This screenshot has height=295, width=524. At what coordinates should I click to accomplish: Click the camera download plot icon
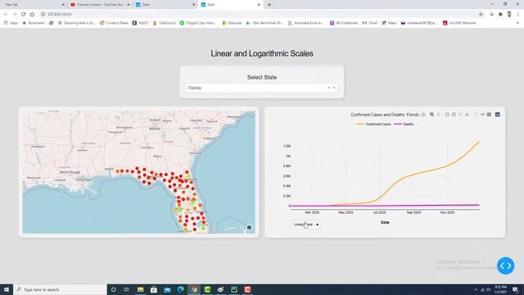pos(423,115)
